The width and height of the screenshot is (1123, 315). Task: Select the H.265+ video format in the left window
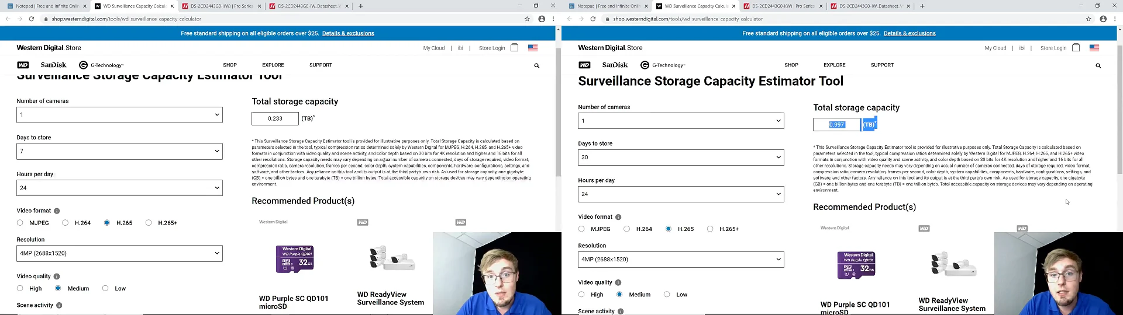tap(149, 223)
